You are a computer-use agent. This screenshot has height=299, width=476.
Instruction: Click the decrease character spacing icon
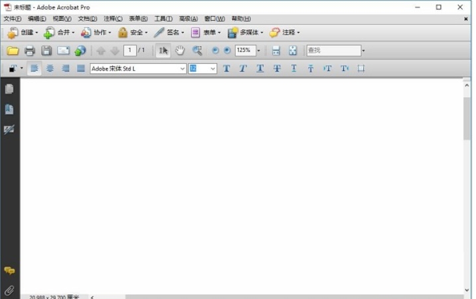tap(327, 68)
